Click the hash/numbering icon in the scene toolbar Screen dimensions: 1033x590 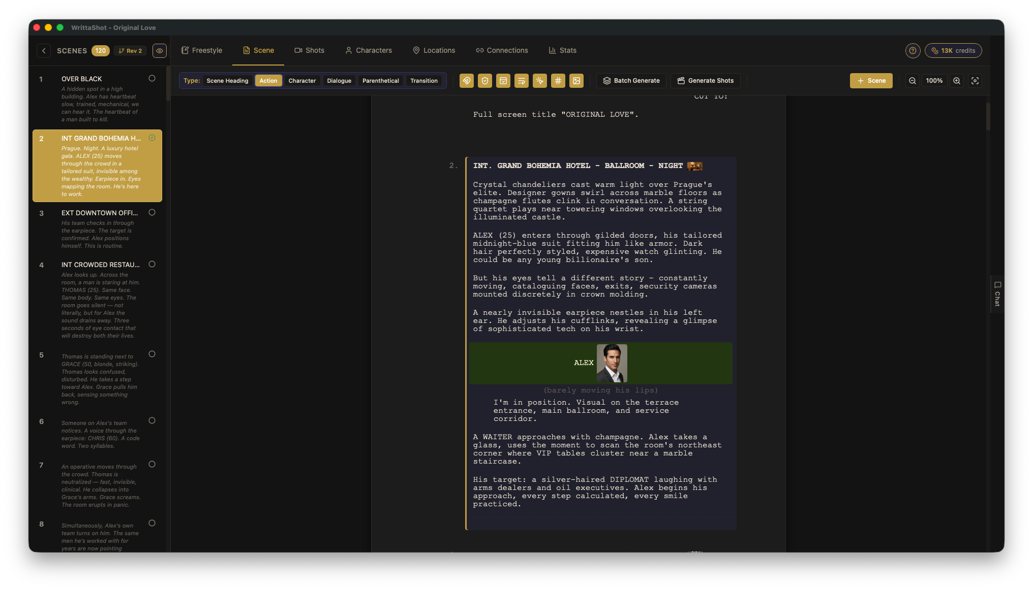click(x=558, y=80)
